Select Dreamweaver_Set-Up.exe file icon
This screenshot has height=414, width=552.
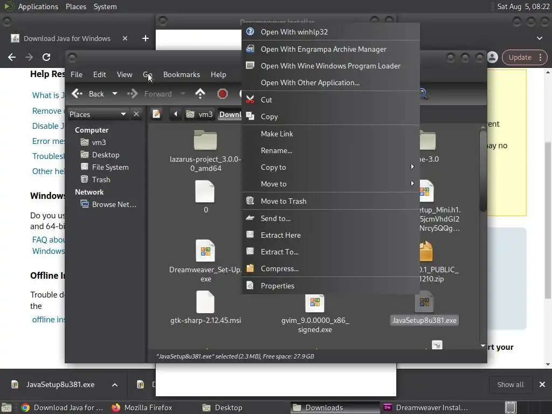[x=205, y=251]
